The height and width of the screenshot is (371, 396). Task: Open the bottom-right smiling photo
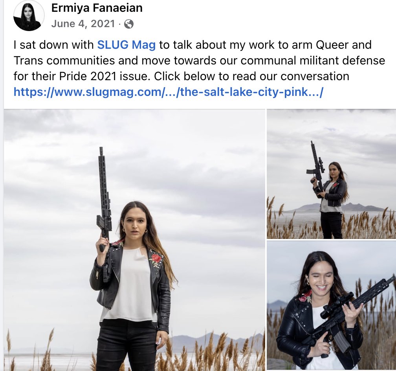coord(331,306)
